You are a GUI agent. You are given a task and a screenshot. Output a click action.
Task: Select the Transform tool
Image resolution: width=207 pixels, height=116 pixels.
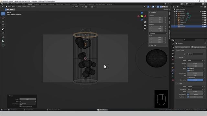click(3, 33)
